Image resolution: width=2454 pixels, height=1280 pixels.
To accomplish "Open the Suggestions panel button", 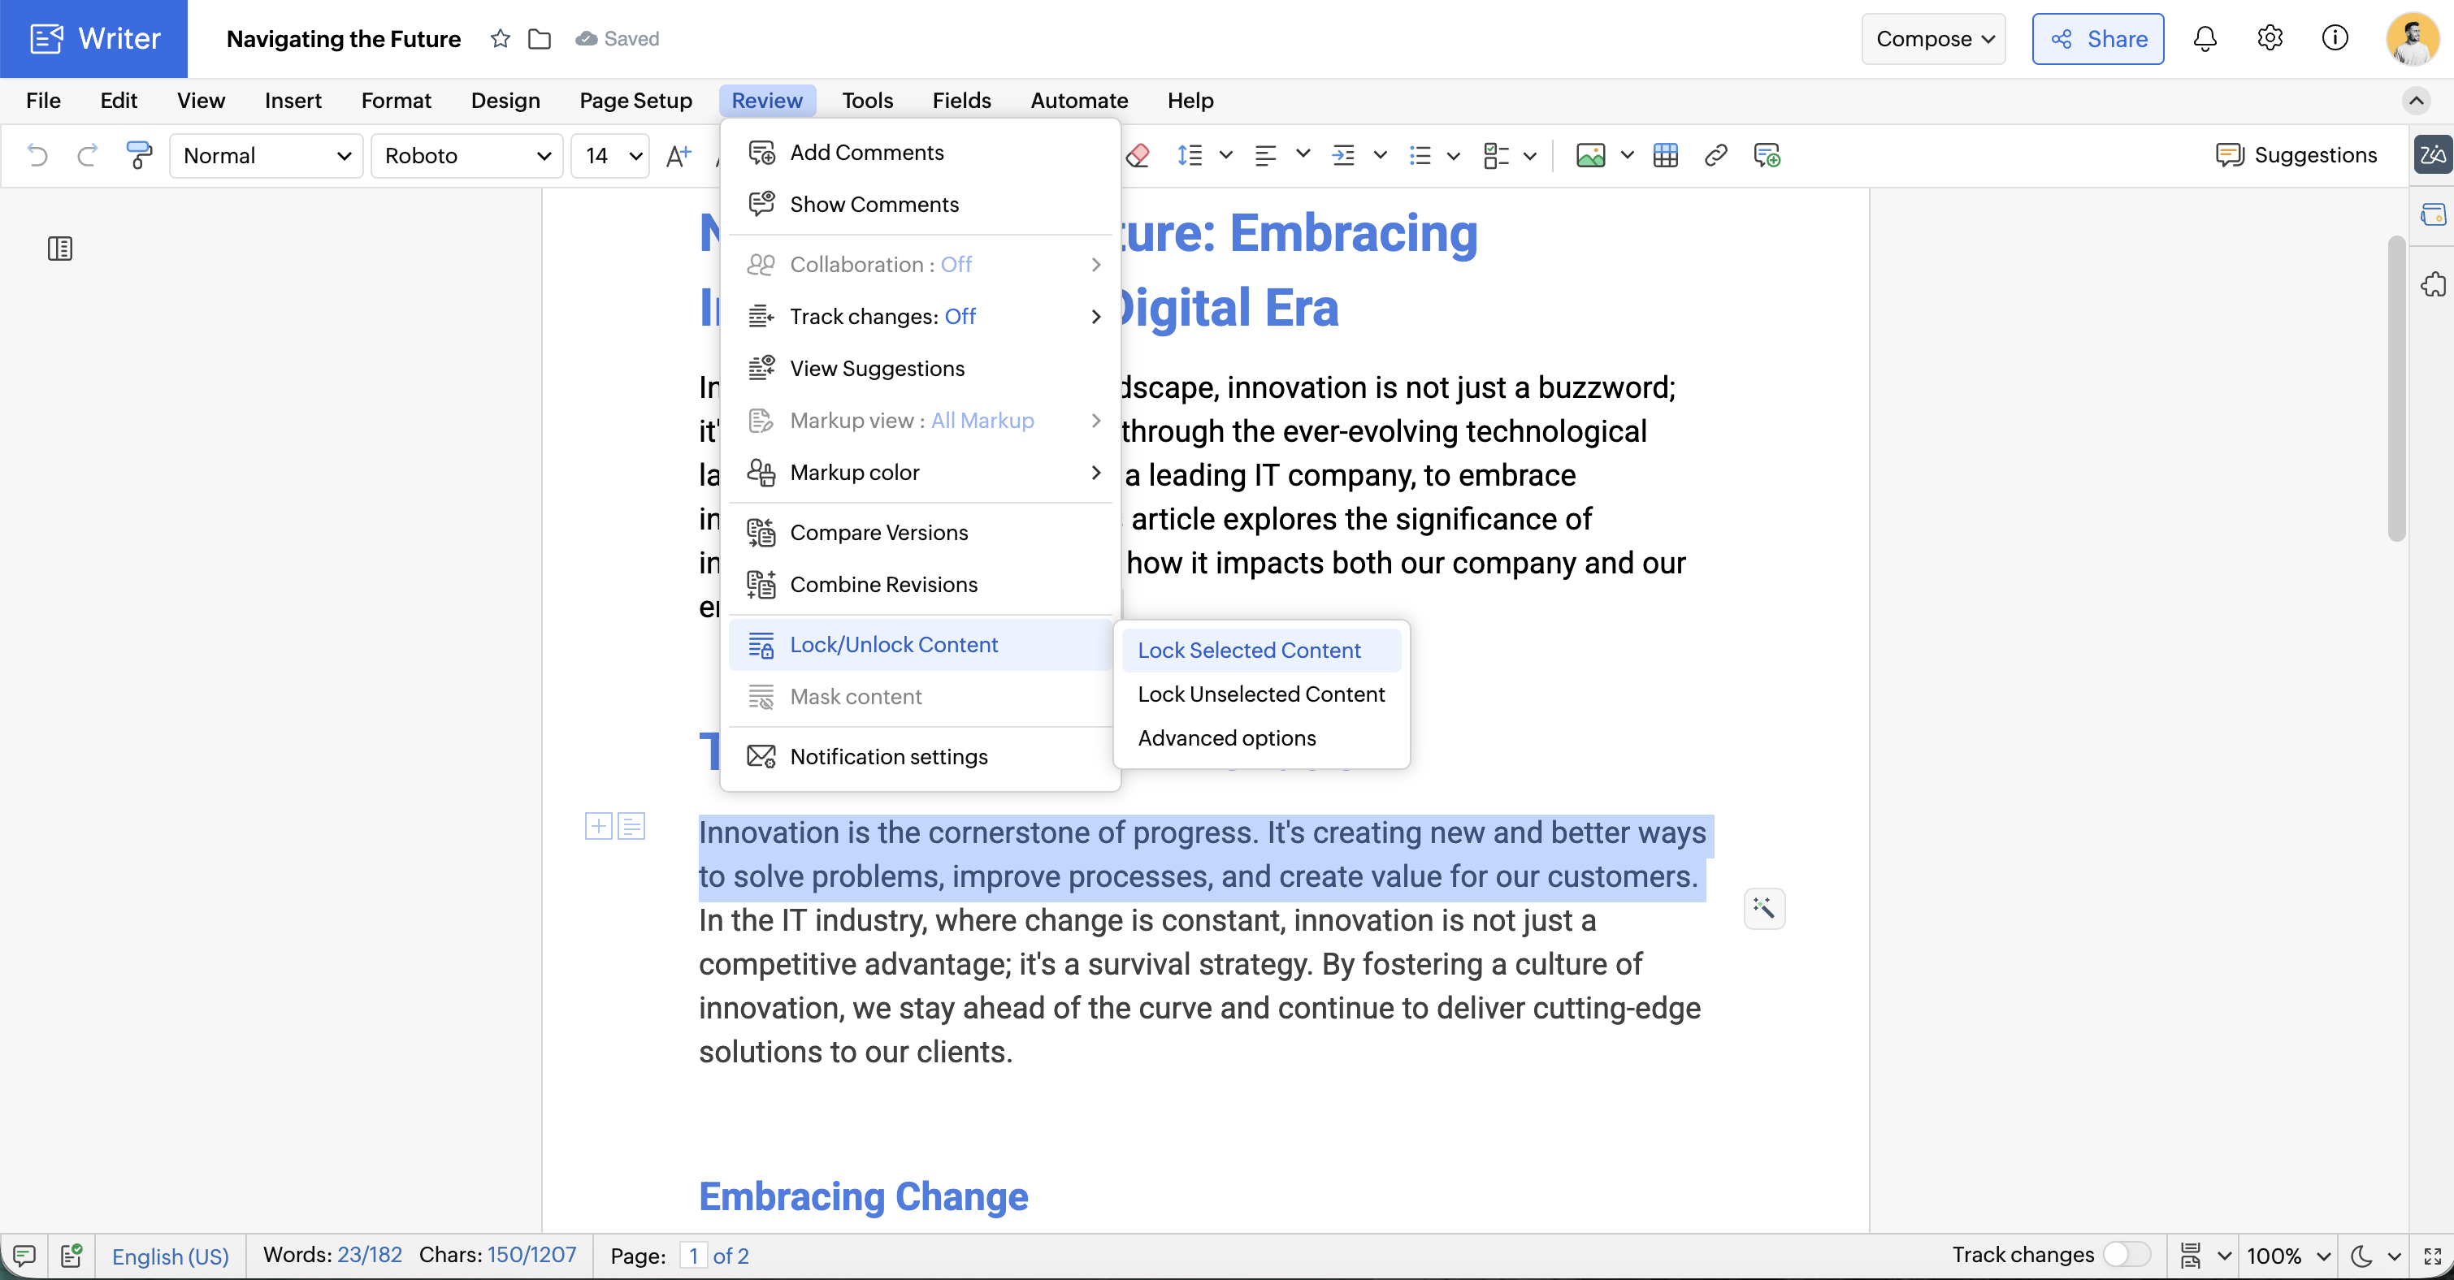I will [x=2296, y=155].
